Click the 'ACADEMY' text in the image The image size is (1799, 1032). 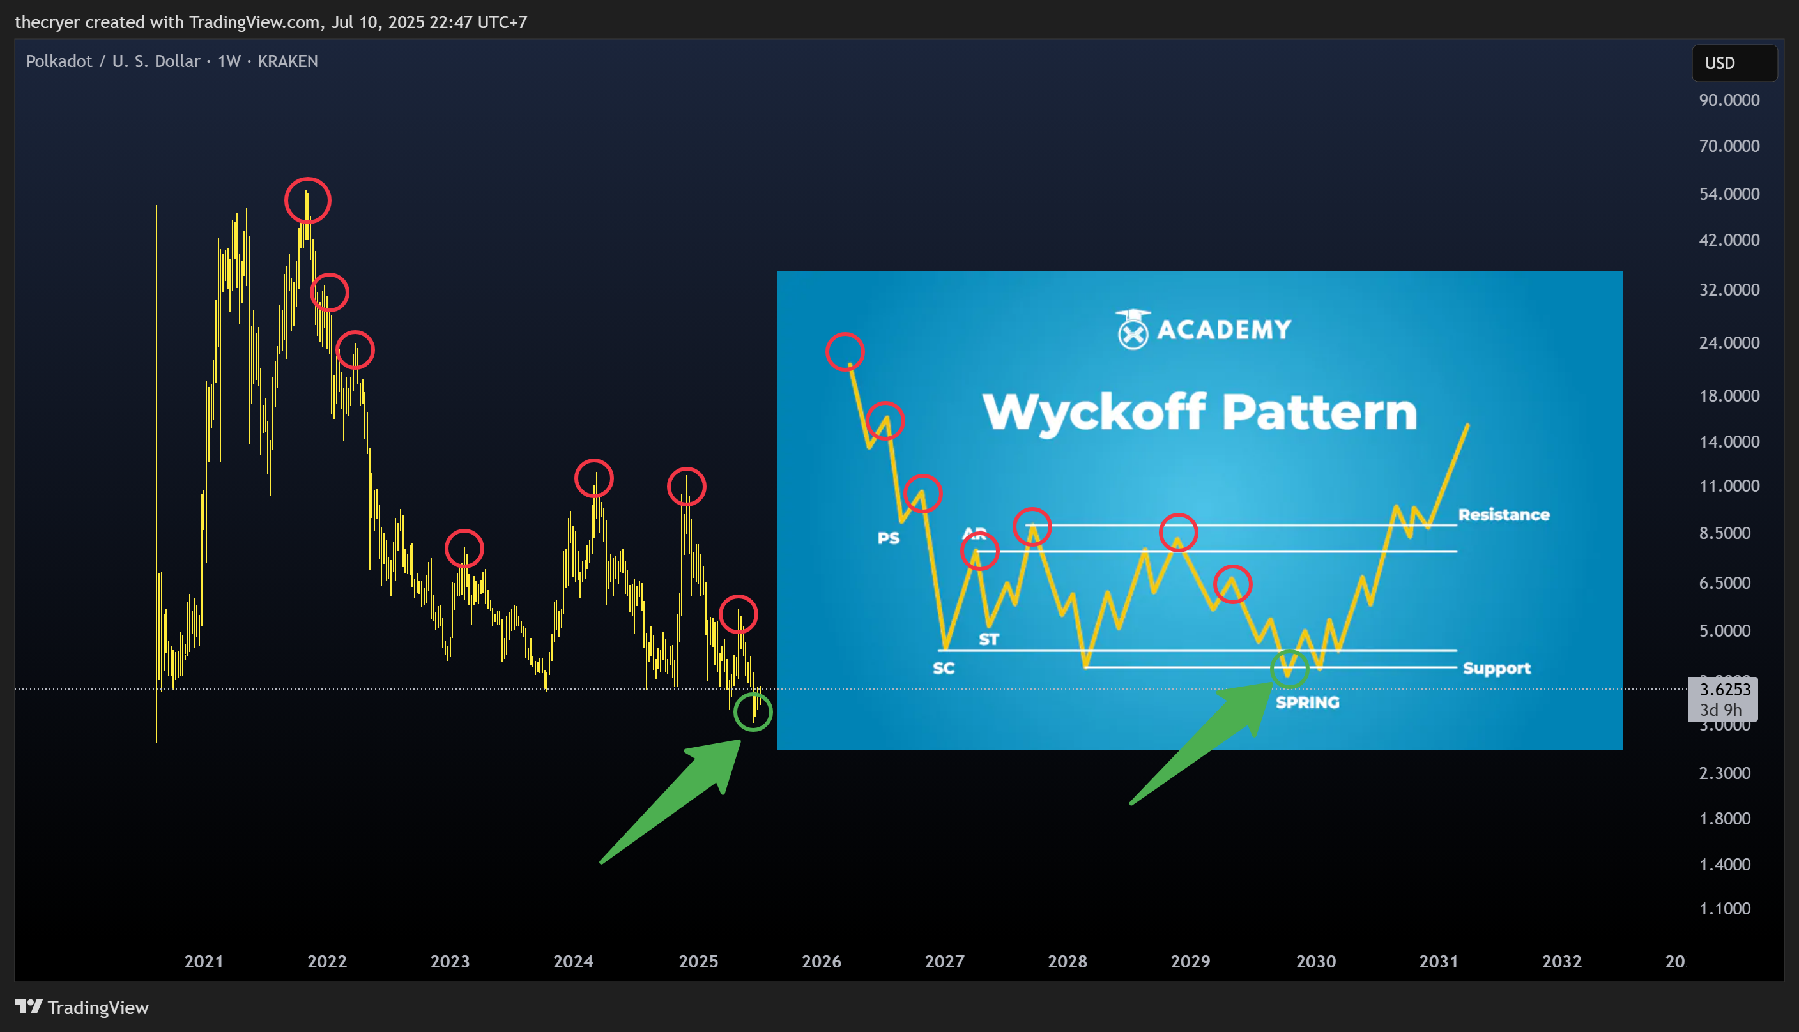[1224, 329]
